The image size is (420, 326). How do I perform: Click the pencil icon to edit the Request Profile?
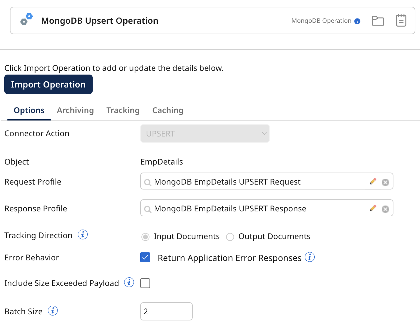(x=373, y=181)
